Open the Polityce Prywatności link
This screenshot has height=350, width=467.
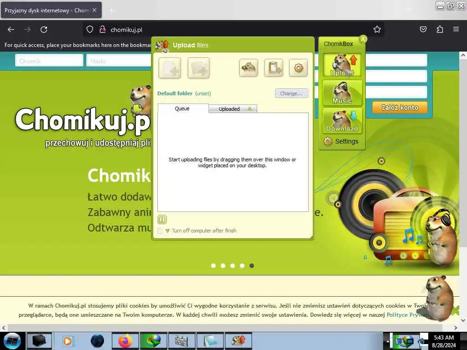407,314
